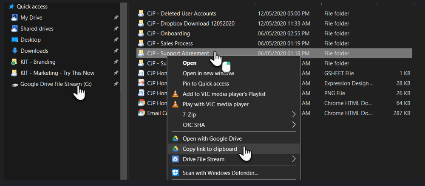Click the GSHEET file icon in the list
The height and width of the screenshot is (186, 425).
(141, 73)
